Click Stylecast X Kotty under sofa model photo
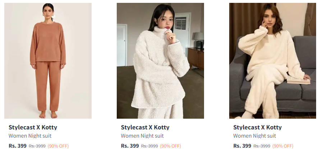This screenshot has width=319, height=158. point(257,127)
